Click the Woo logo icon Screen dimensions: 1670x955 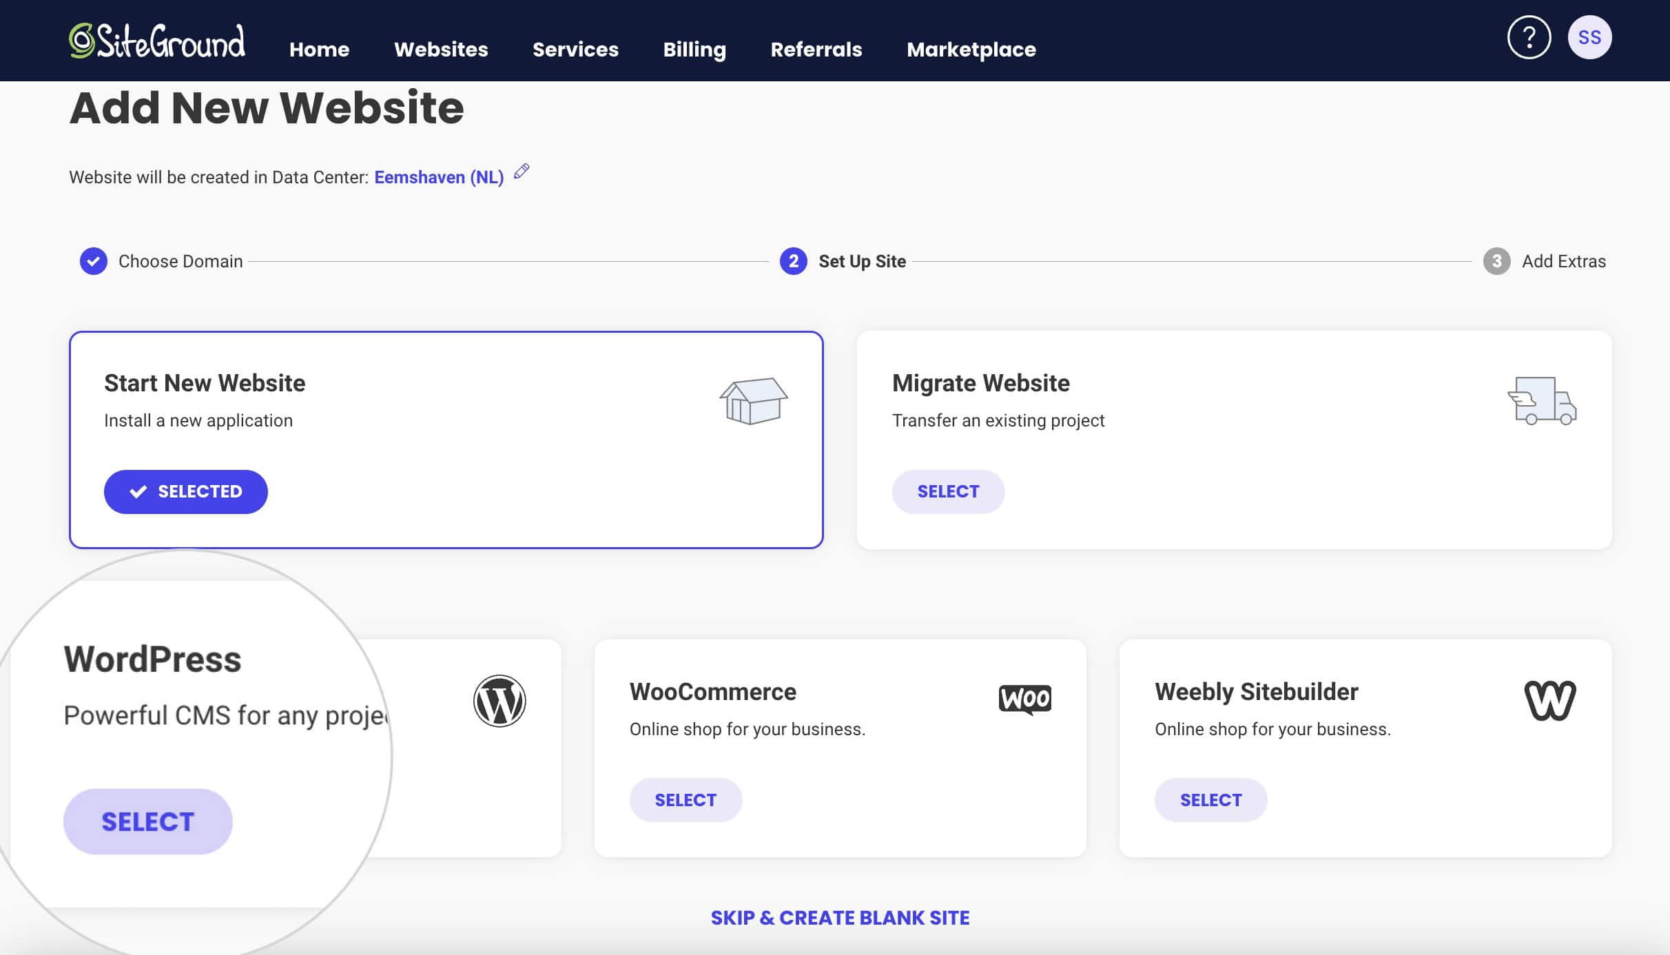coord(1025,699)
